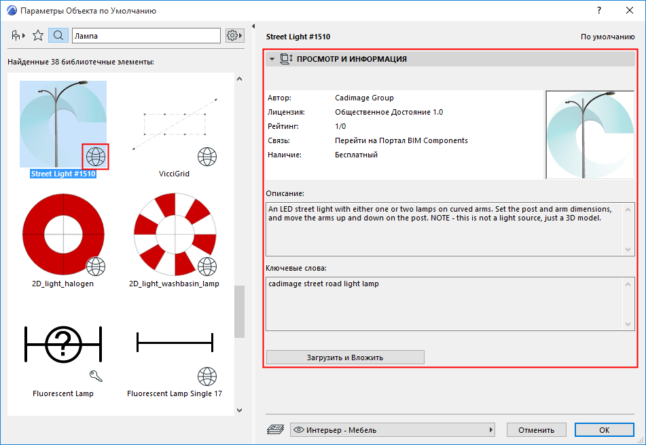Select the Fluorescent Lamp Single 17 thumbnail
646x445 pixels.
[175, 344]
